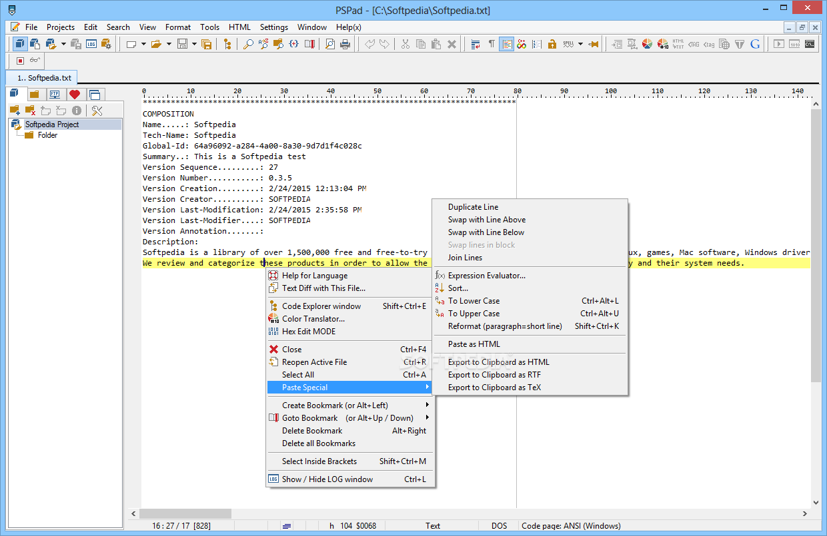Viewport: 827px width, 536px height.
Task: Switch to the FTP sidebar tab
Action: [x=55, y=94]
